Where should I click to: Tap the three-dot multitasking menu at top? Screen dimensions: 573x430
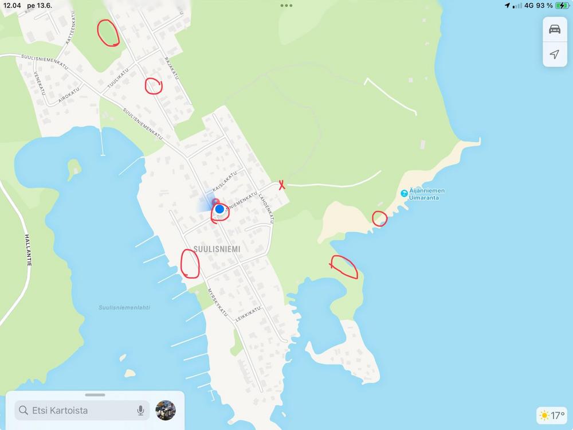[x=286, y=6]
